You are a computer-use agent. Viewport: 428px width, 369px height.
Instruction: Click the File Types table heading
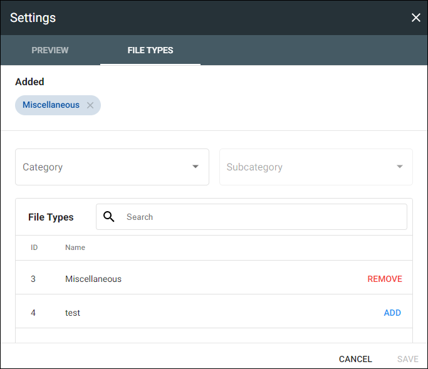click(51, 217)
